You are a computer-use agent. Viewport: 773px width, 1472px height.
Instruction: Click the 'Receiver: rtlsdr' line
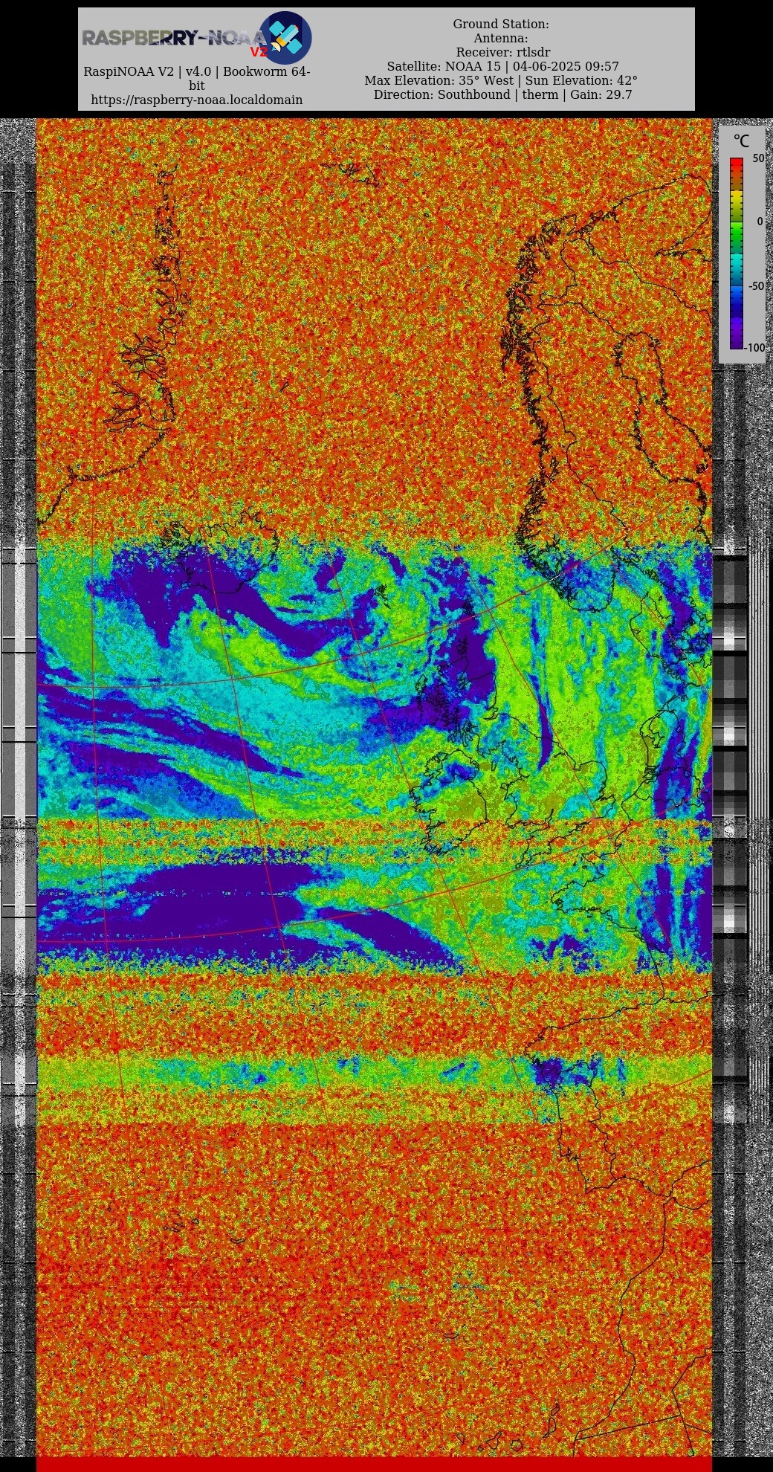click(503, 53)
